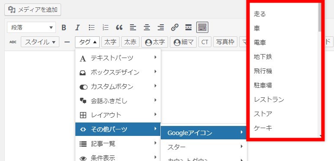Click the その他パーツ code brackets icon

[x=83, y=129]
